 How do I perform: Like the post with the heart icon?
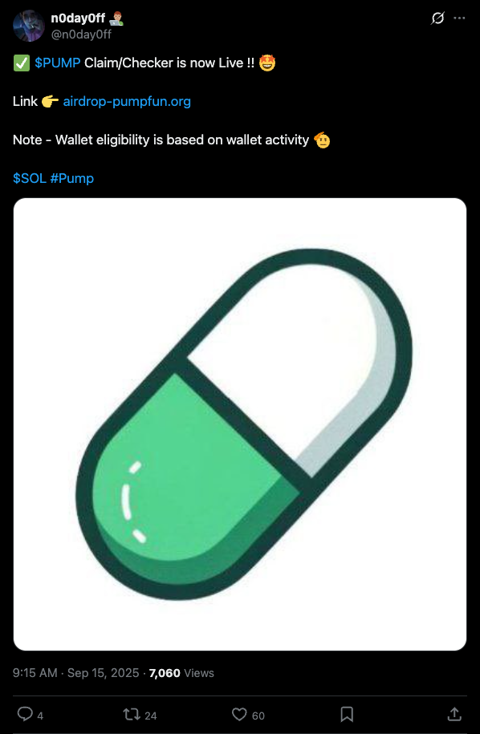coord(239,714)
